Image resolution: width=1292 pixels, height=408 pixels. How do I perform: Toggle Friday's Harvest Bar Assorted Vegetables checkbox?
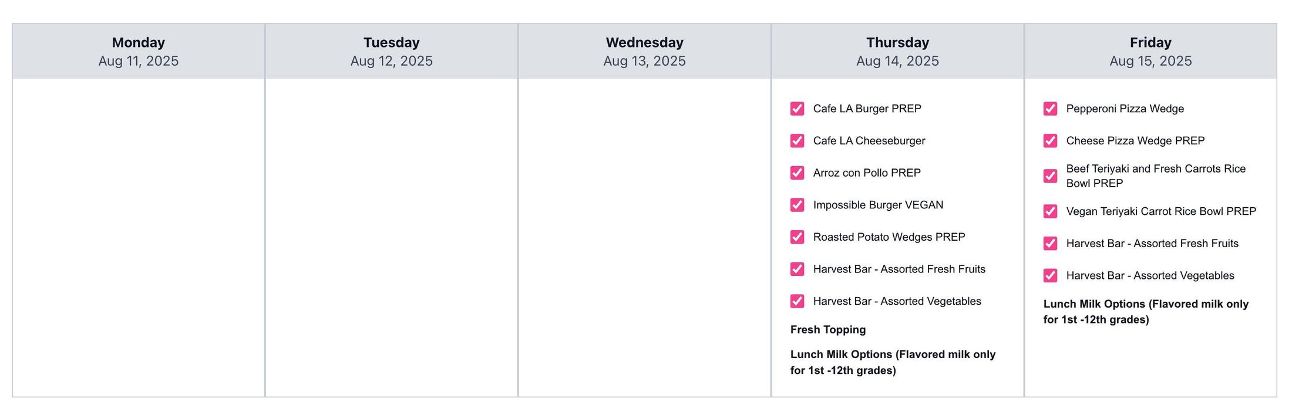click(1050, 275)
